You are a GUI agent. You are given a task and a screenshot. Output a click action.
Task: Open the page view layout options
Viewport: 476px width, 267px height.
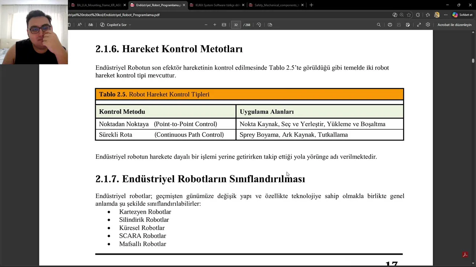(x=270, y=25)
